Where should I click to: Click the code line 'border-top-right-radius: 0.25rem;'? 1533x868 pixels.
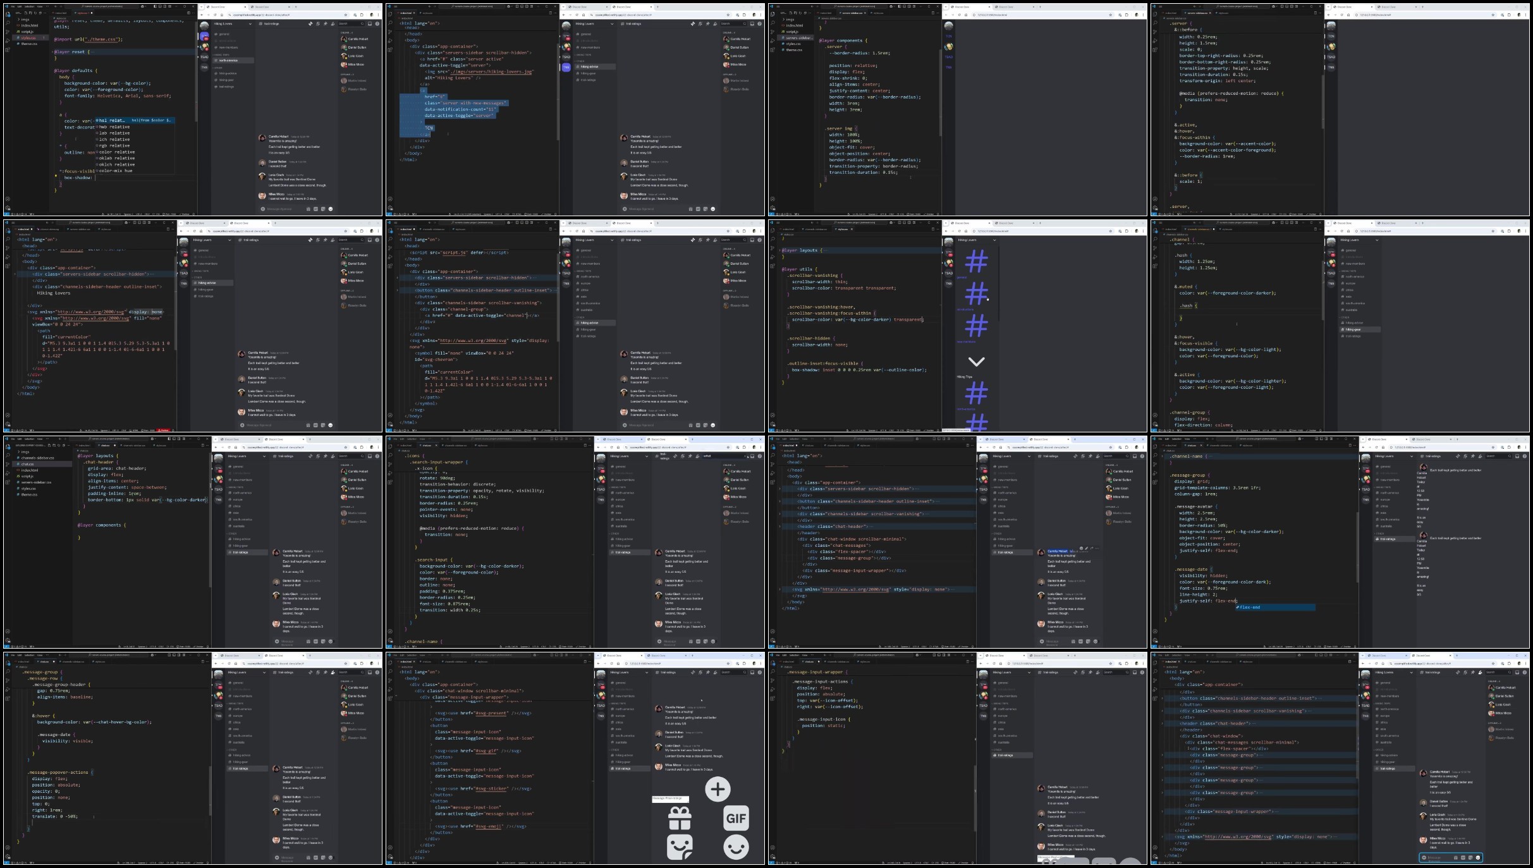1221,55
